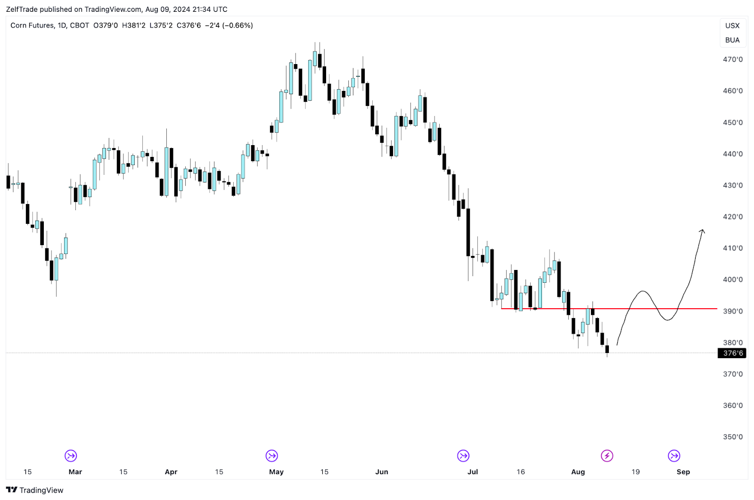Click the Sep label on the time axis

[x=683, y=472]
